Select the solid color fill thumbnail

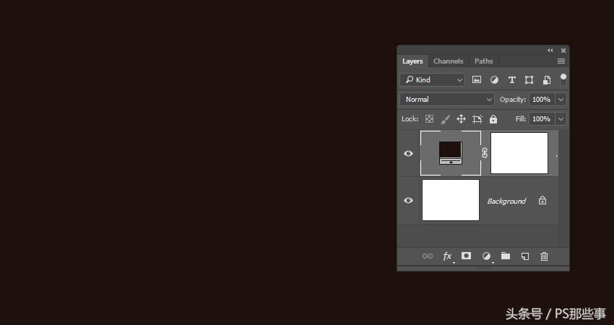tap(451, 153)
